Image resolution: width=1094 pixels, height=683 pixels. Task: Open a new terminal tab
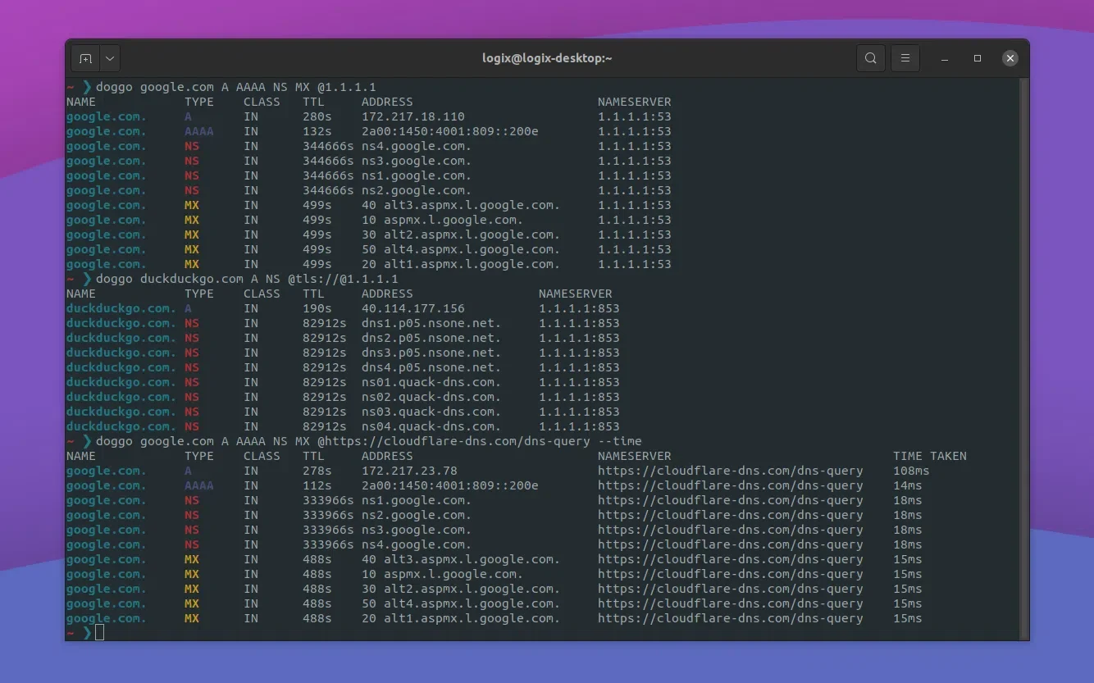(85, 58)
